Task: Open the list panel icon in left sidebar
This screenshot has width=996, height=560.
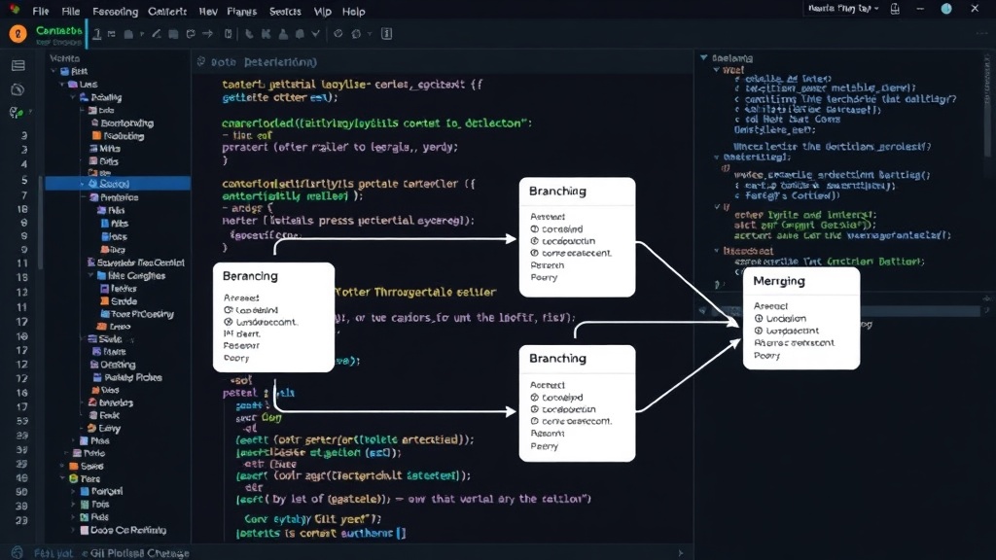Action: pyautogui.click(x=18, y=65)
